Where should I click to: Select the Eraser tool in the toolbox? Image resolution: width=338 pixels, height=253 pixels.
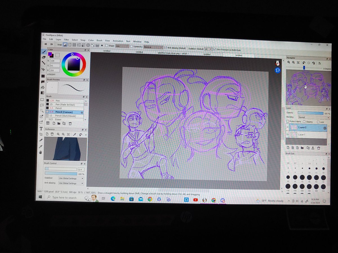tap(44, 57)
